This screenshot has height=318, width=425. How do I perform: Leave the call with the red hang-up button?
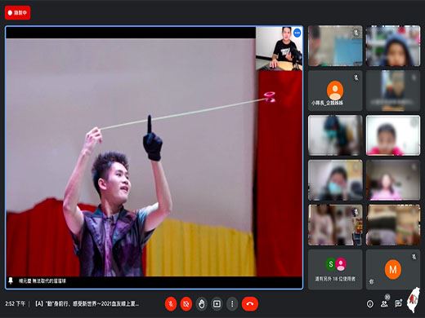pyautogui.click(x=250, y=303)
